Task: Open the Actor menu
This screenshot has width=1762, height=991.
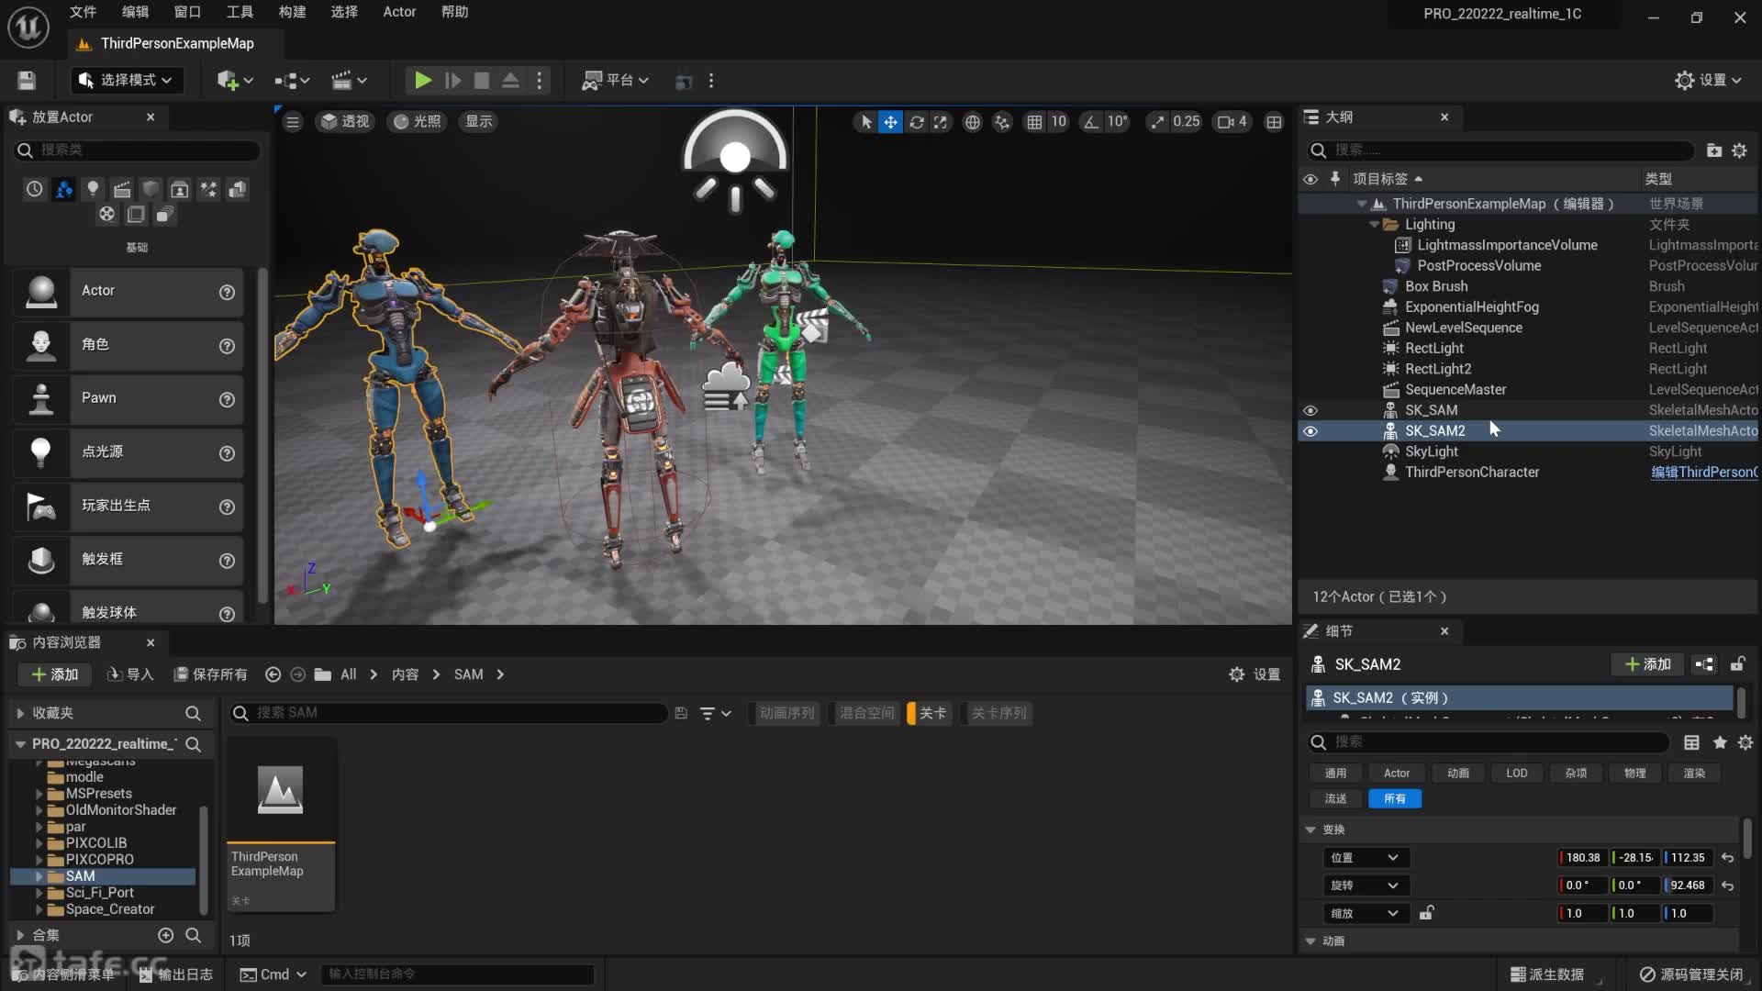Action: (x=399, y=12)
